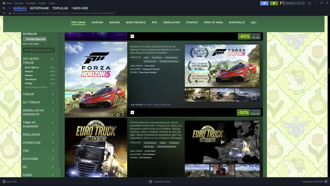Play the Euro Truck Simulator 2 trailer
Viewport: 330px width, 186px height.
pyautogui.click(x=222, y=142)
